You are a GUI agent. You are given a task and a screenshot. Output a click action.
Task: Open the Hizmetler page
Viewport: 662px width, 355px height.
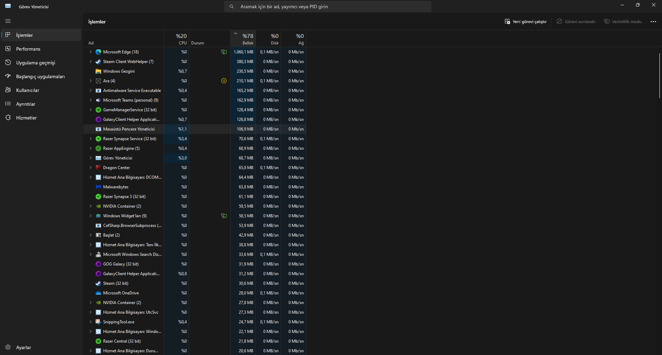click(41, 118)
